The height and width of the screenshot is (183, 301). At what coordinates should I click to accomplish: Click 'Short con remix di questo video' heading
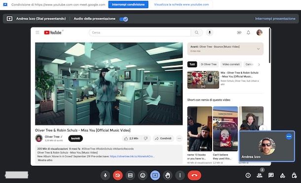pos(209,100)
